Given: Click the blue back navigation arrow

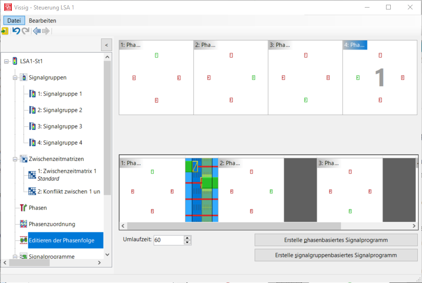Looking at the screenshot, I should [x=36, y=31].
